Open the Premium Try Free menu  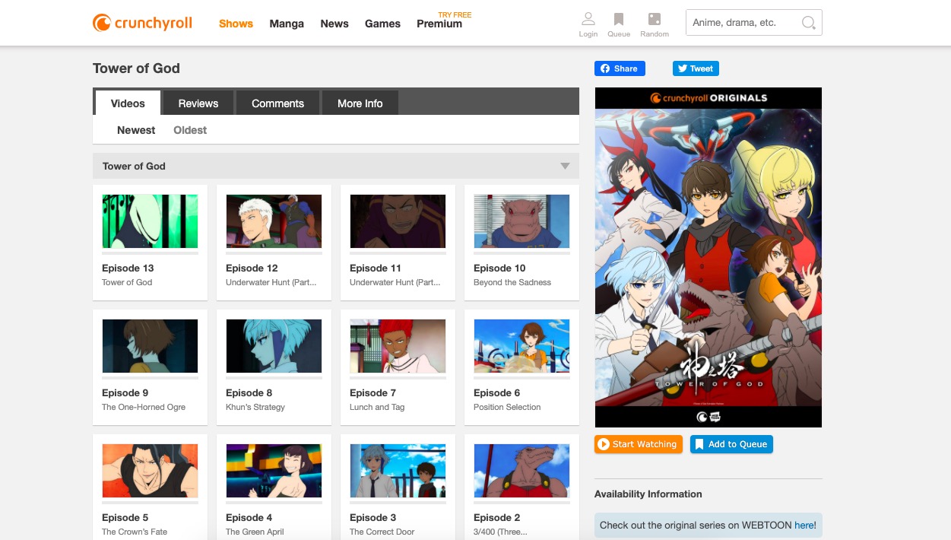[x=439, y=24]
